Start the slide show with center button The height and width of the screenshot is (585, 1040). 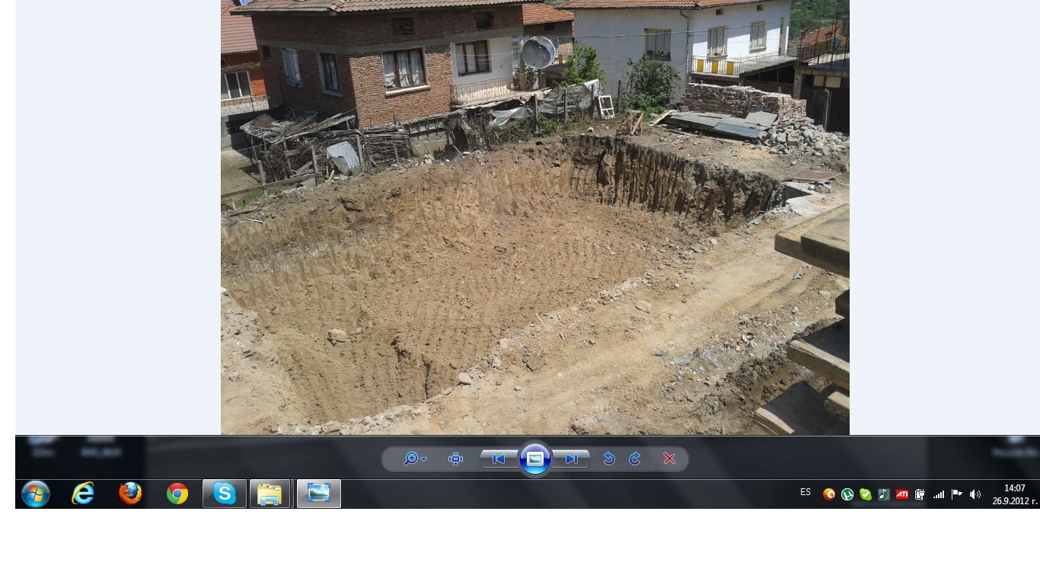point(535,459)
